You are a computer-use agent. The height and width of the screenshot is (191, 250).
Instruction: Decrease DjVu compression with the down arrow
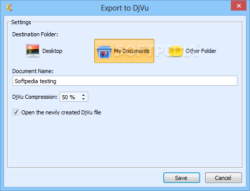83,99
